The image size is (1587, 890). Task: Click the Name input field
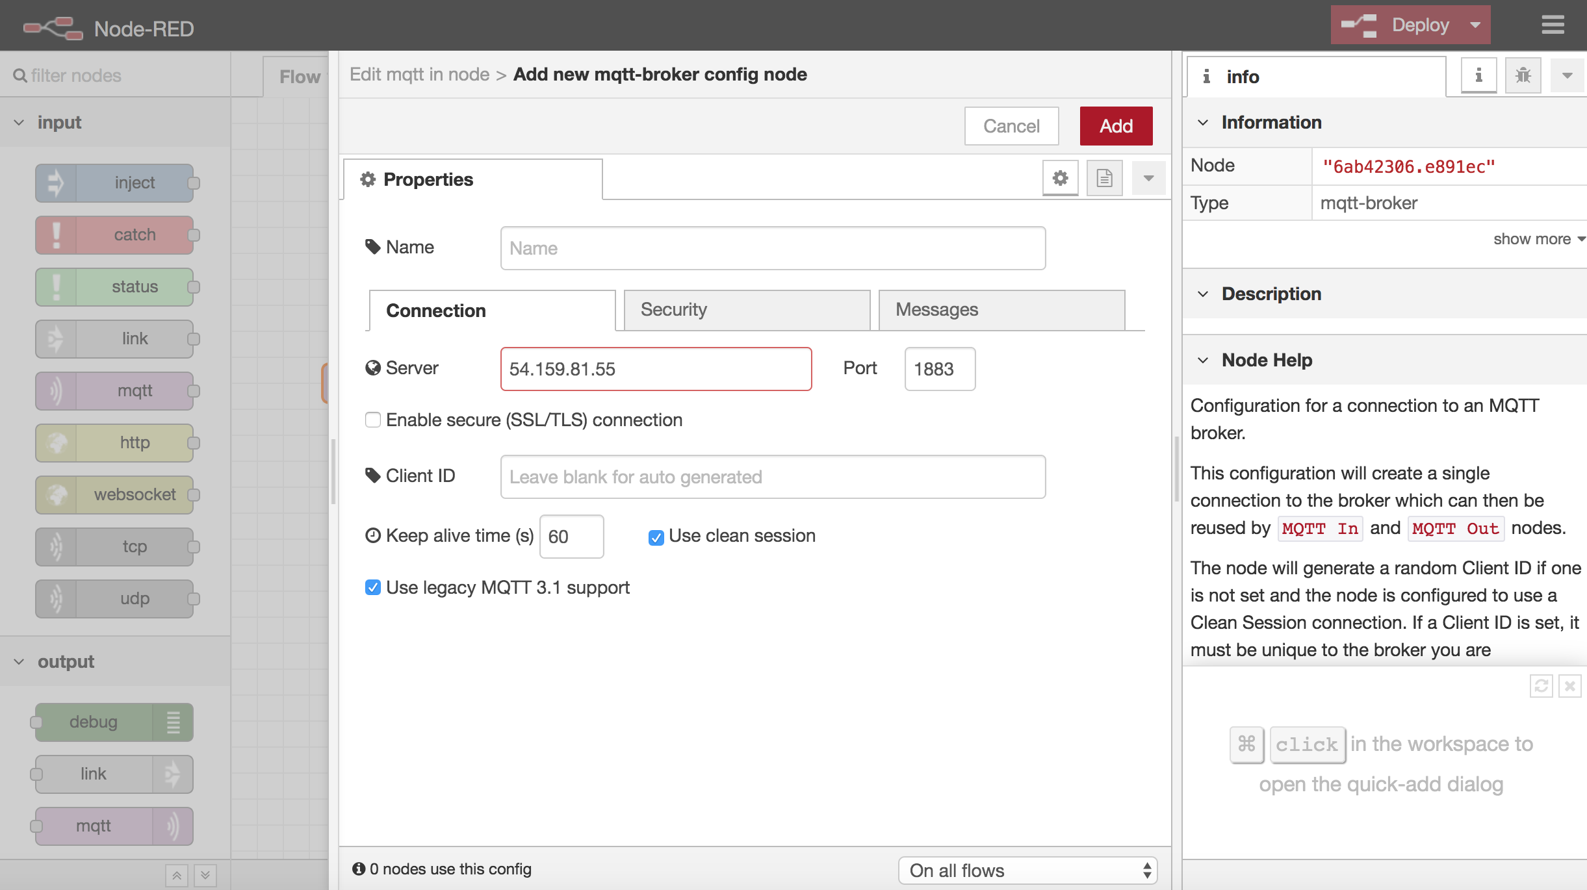[x=773, y=248]
